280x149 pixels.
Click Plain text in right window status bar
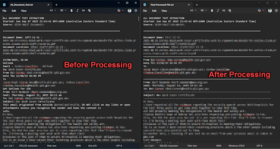(x=193, y=146)
